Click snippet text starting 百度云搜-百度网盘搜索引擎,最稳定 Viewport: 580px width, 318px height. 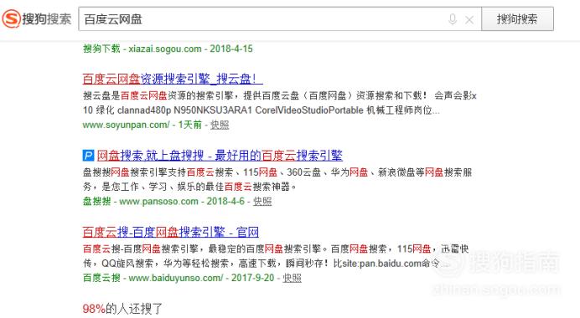point(276,256)
